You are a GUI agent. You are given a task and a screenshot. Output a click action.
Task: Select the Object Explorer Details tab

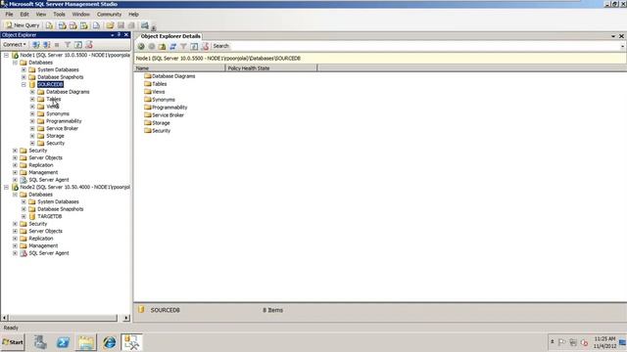[x=170, y=36]
